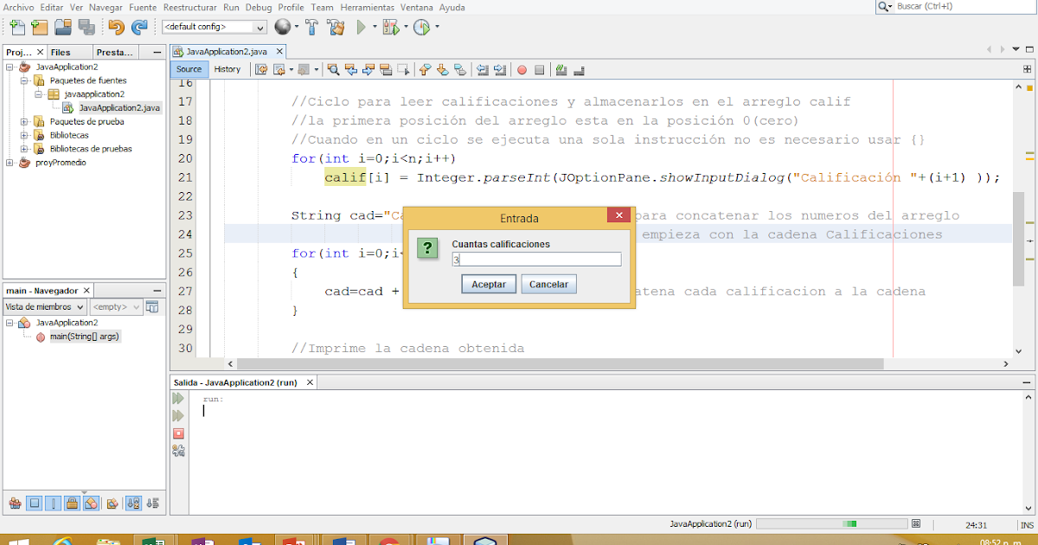The height and width of the screenshot is (545, 1038).
Task: Click the New File icon
Action: pos(19,27)
